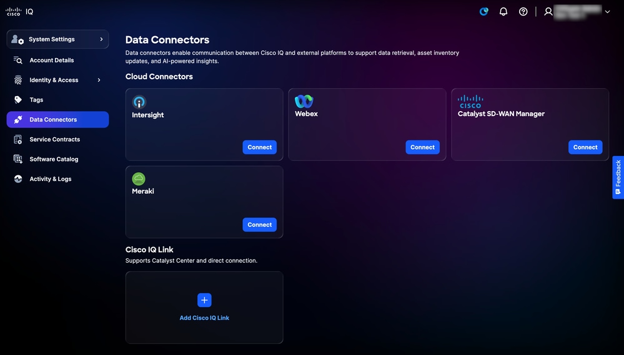This screenshot has width=624, height=355.
Task: Click the Cisco IQ logo
Action: (19, 11)
